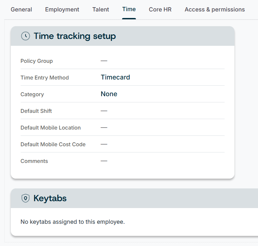Screen dimensions: 258x246
Task: Click the Default Mobile Cost Code value
Action: coord(104,144)
